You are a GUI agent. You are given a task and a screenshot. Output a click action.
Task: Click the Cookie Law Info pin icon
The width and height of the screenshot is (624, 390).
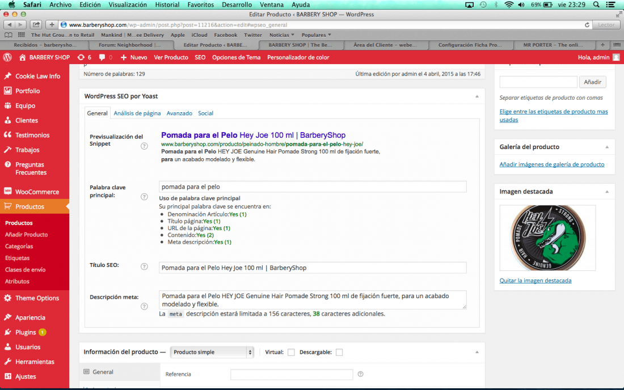(7, 76)
